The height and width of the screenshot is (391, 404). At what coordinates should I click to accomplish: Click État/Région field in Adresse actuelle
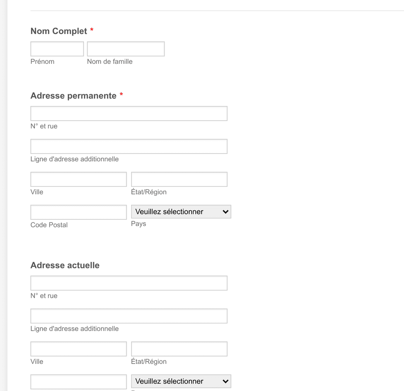(179, 349)
